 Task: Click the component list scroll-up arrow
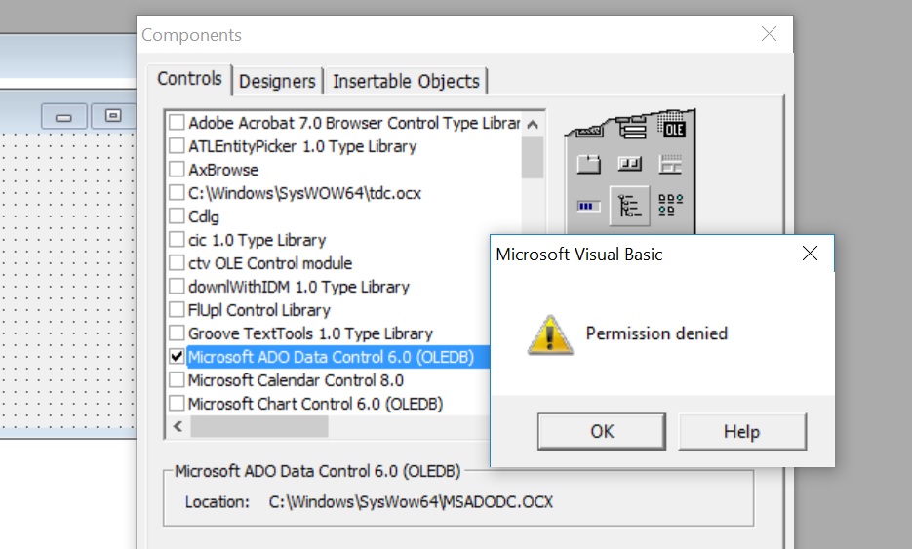tap(533, 124)
